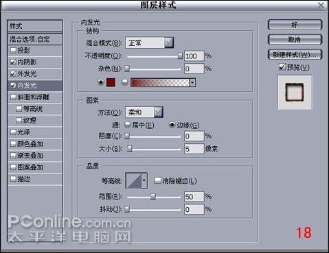Select the gradient radio button
Screen dimensions: 329x253
point(124,82)
